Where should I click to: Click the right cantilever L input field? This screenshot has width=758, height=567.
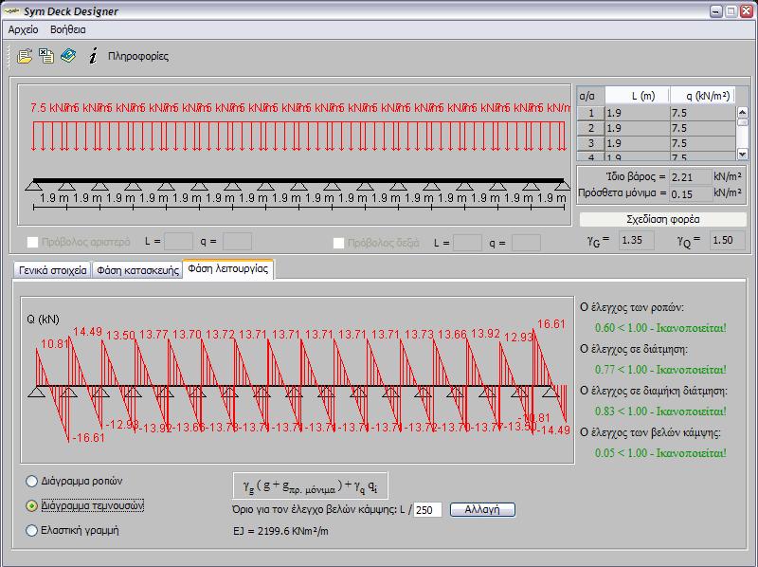click(467, 243)
